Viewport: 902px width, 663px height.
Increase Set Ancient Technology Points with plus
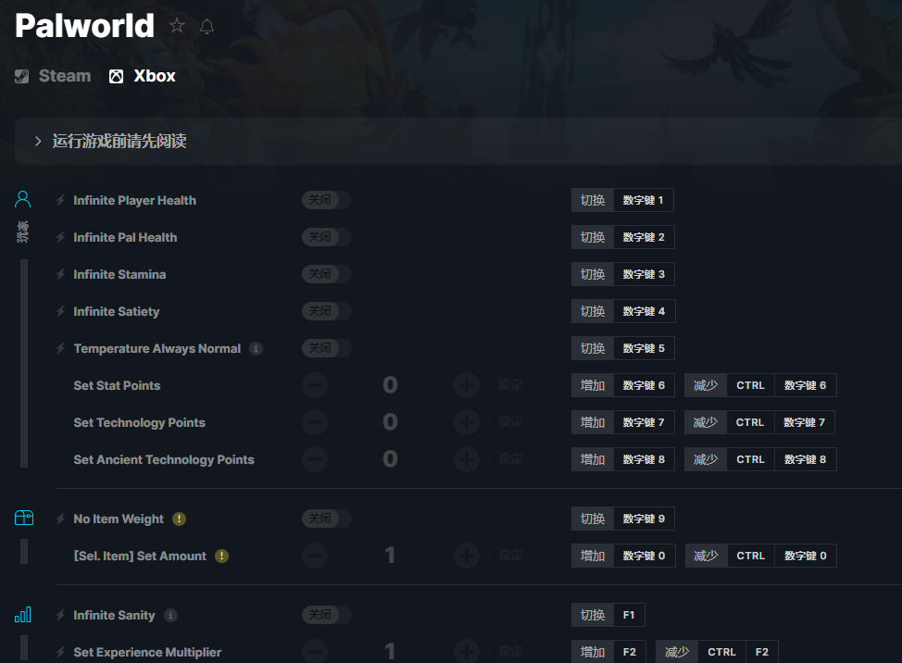pyautogui.click(x=467, y=459)
